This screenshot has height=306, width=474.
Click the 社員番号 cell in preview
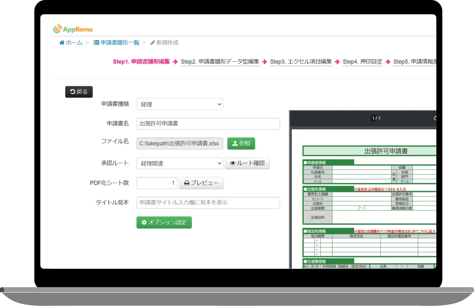pyautogui.click(x=318, y=172)
